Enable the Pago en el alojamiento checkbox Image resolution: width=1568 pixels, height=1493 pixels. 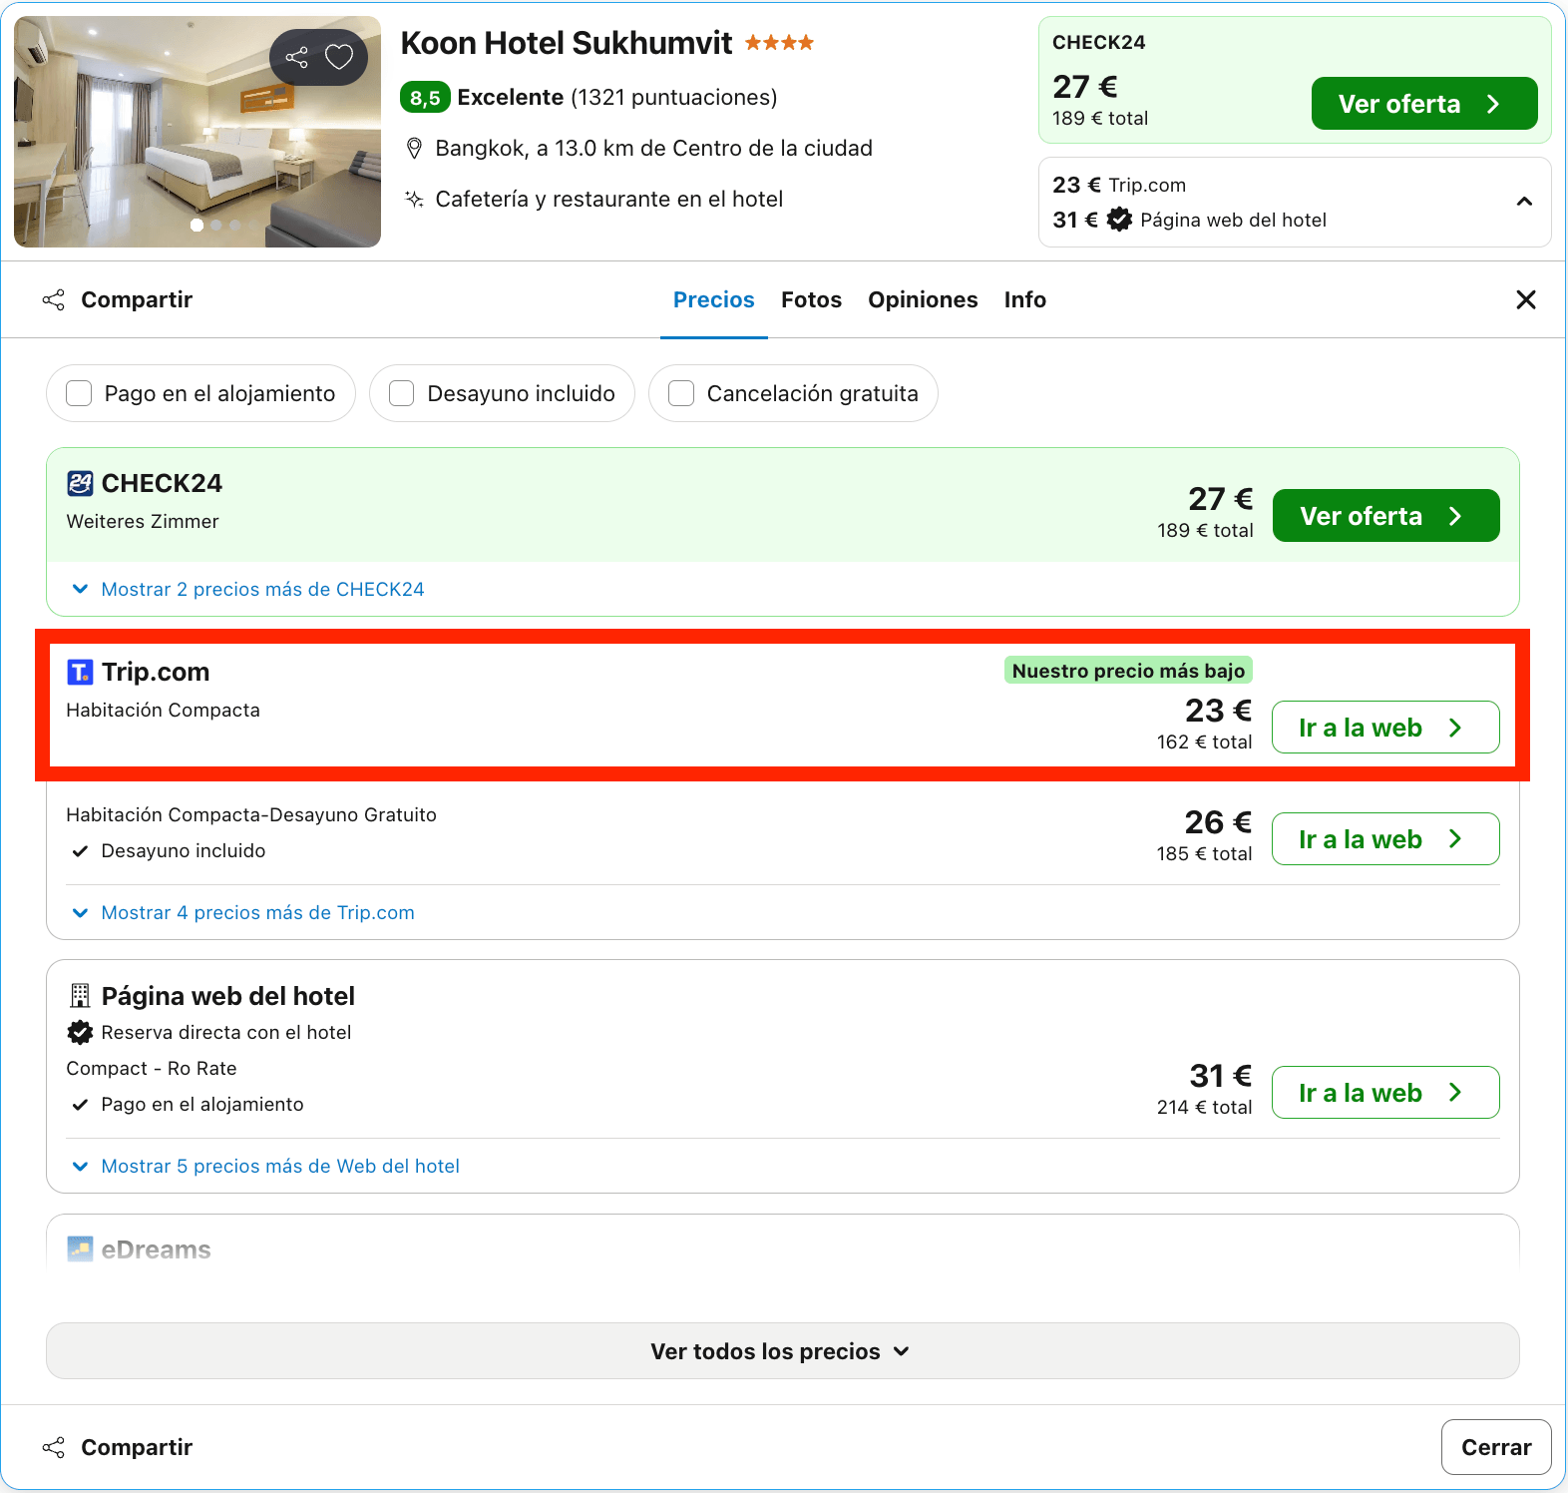click(79, 393)
